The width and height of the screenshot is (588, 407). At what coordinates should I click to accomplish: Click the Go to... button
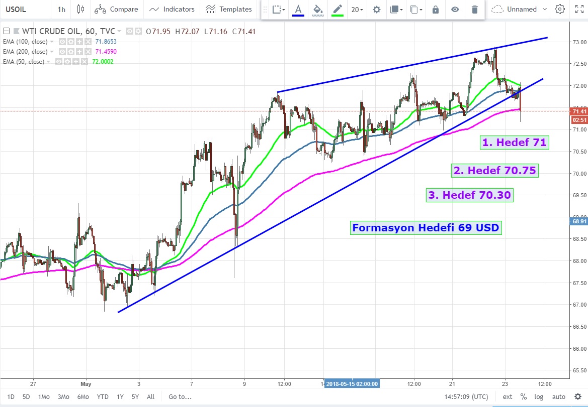click(x=180, y=396)
